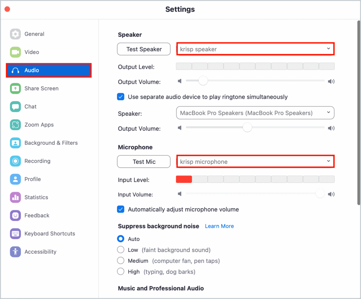Select Background & Filters settings
The width and height of the screenshot is (361, 299).
click(x=16, y=143)
